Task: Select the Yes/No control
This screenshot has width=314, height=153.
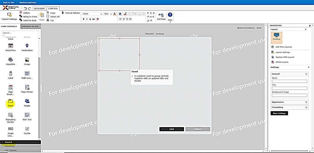Action: tap(27, 130)
